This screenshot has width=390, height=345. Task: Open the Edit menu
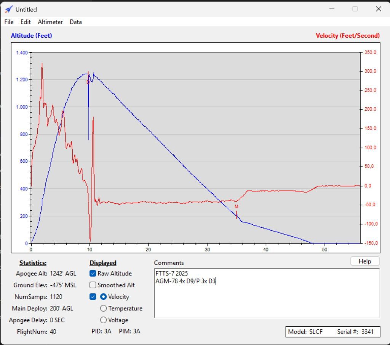(26, 22)
